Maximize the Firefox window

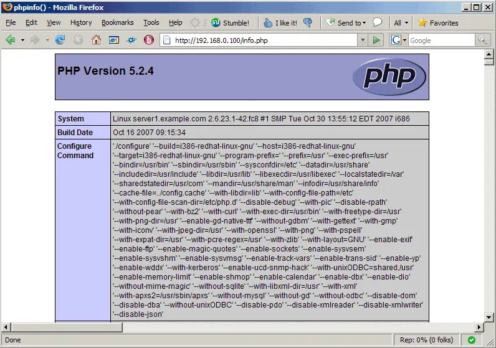tap(477, 7)
